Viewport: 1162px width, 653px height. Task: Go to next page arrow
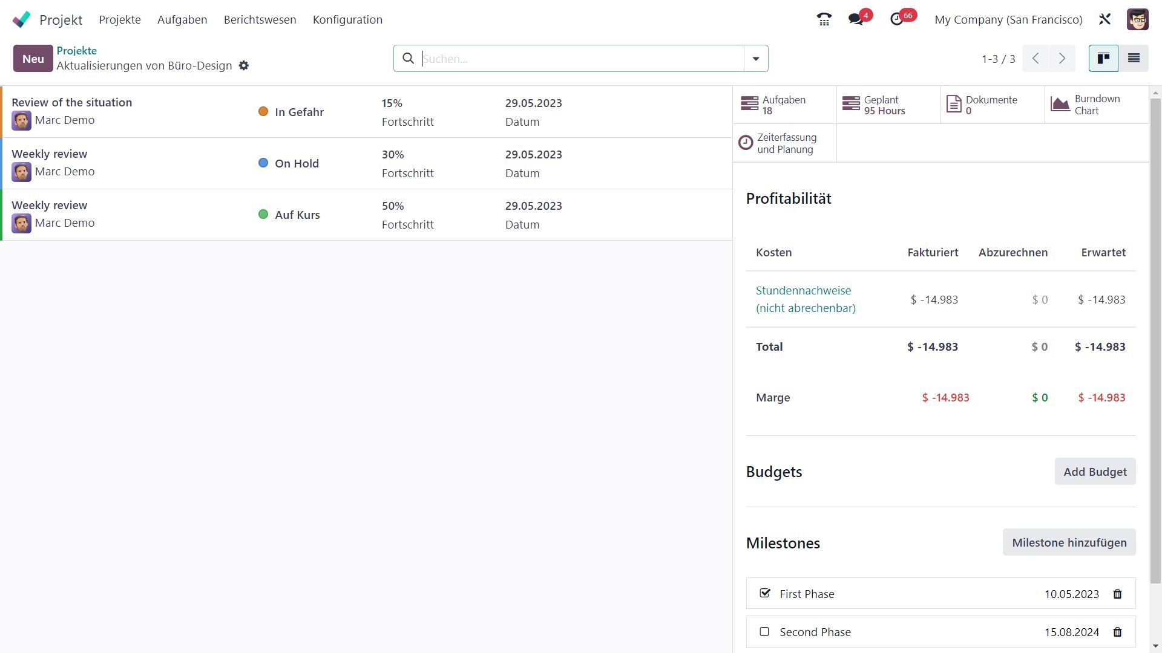(x=1062, y=58)
